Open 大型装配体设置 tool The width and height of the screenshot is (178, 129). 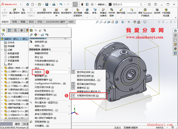tap(166, 13)
